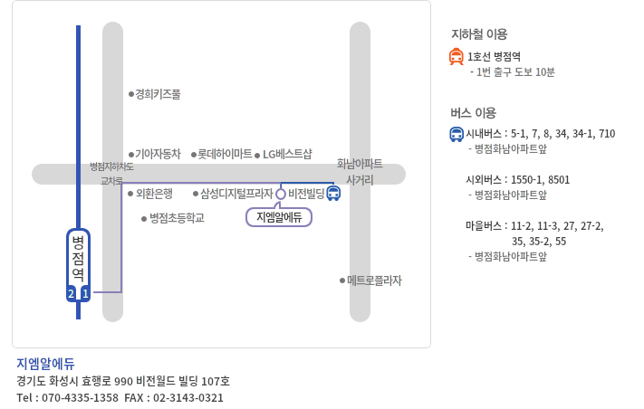Screen dimensions: 644x409
Task: Click the blue bus icon beside 시내버스
Action: [457, 135]
